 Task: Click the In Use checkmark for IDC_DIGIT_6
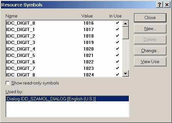(117, 61)
